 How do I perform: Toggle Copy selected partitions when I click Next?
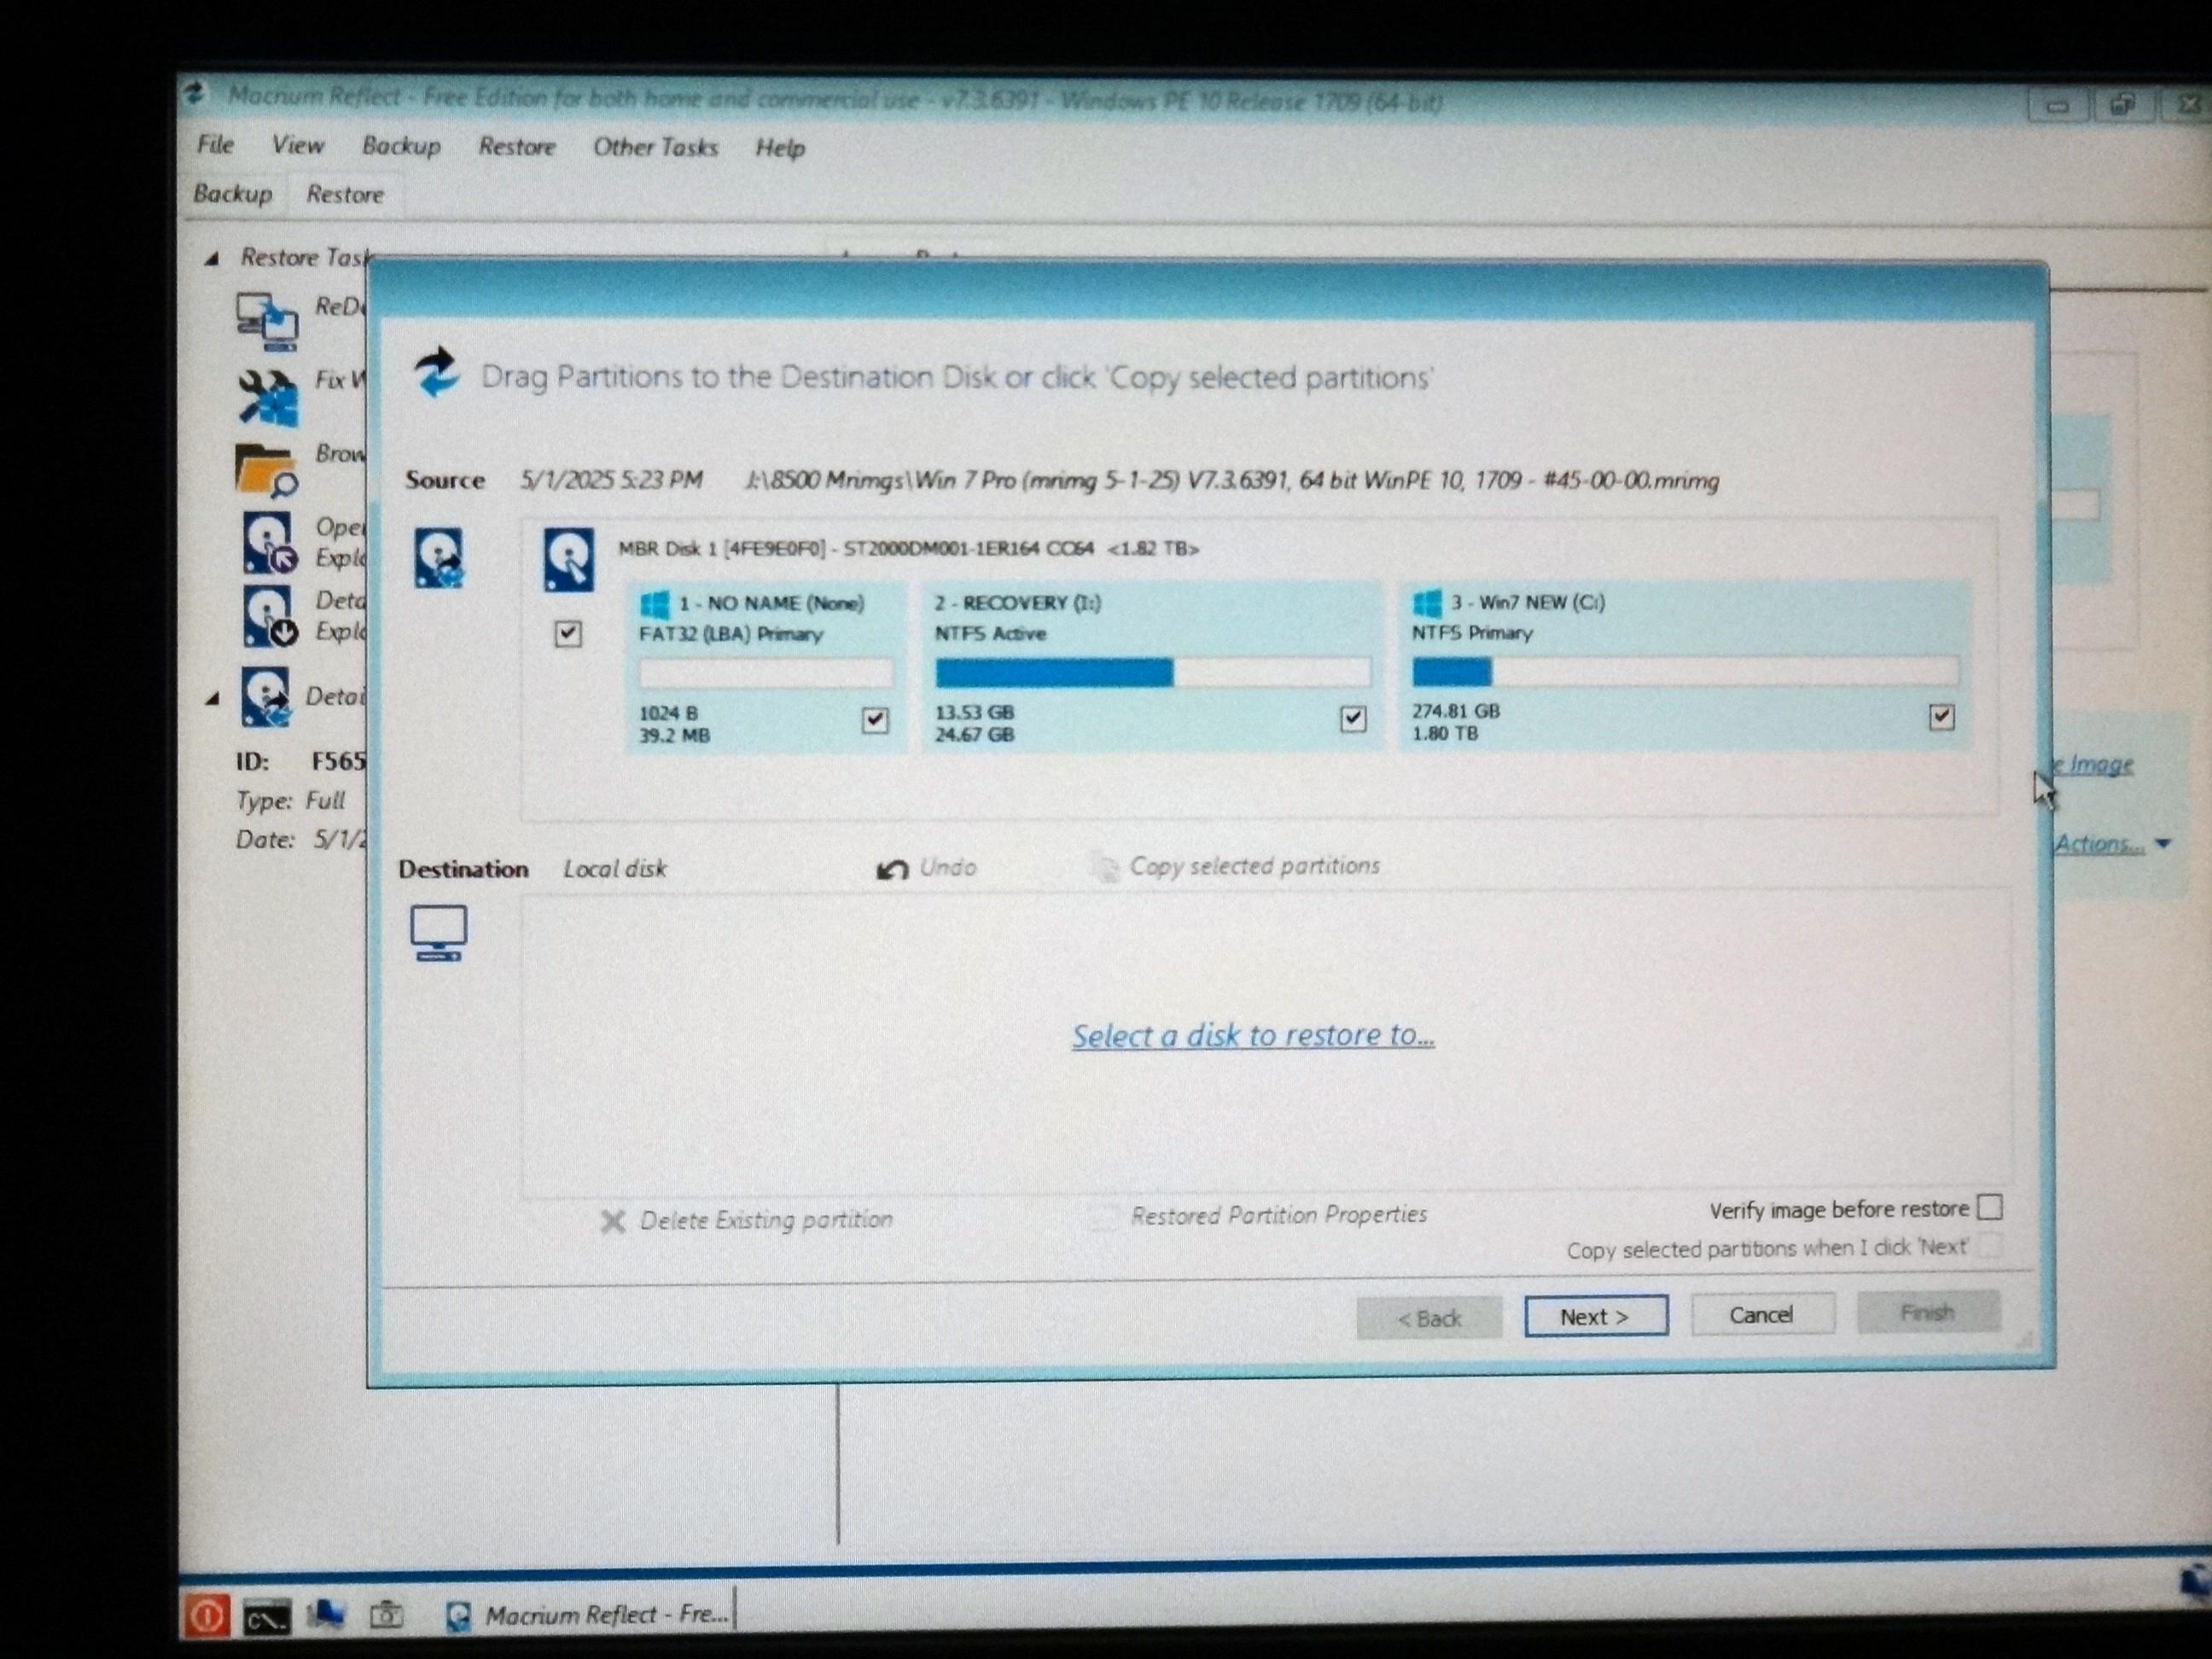(1990, 1245)
